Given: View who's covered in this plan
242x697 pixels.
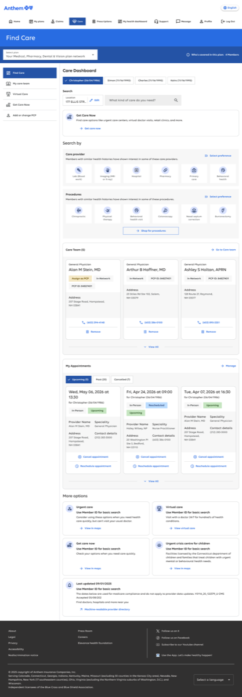Looking at the screenshot, I should (x=212, y=55).
